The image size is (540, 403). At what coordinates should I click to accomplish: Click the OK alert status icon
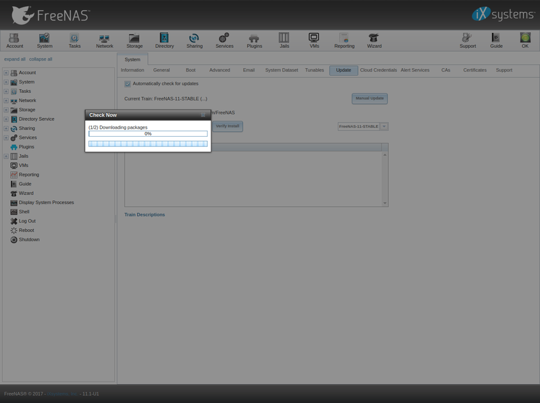[x=525, y=40]
